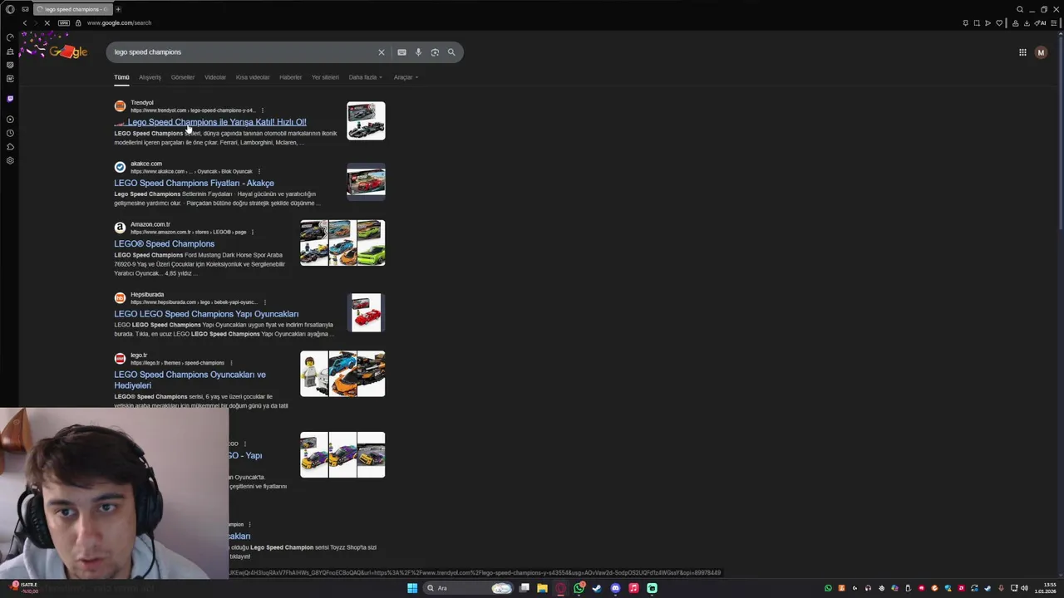The width and height of the screenshot is (1064, 598).
Task: Open browser easy setup menu icon
Action: pos(1053,22)
